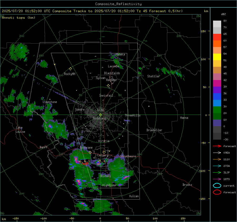237x222 pixels.
Task: Click the yellow radar-center diamond near Didsbury
Action: 100,115
